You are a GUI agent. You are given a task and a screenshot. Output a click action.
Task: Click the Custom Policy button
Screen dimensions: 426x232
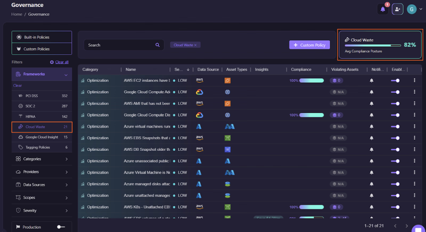309,45
